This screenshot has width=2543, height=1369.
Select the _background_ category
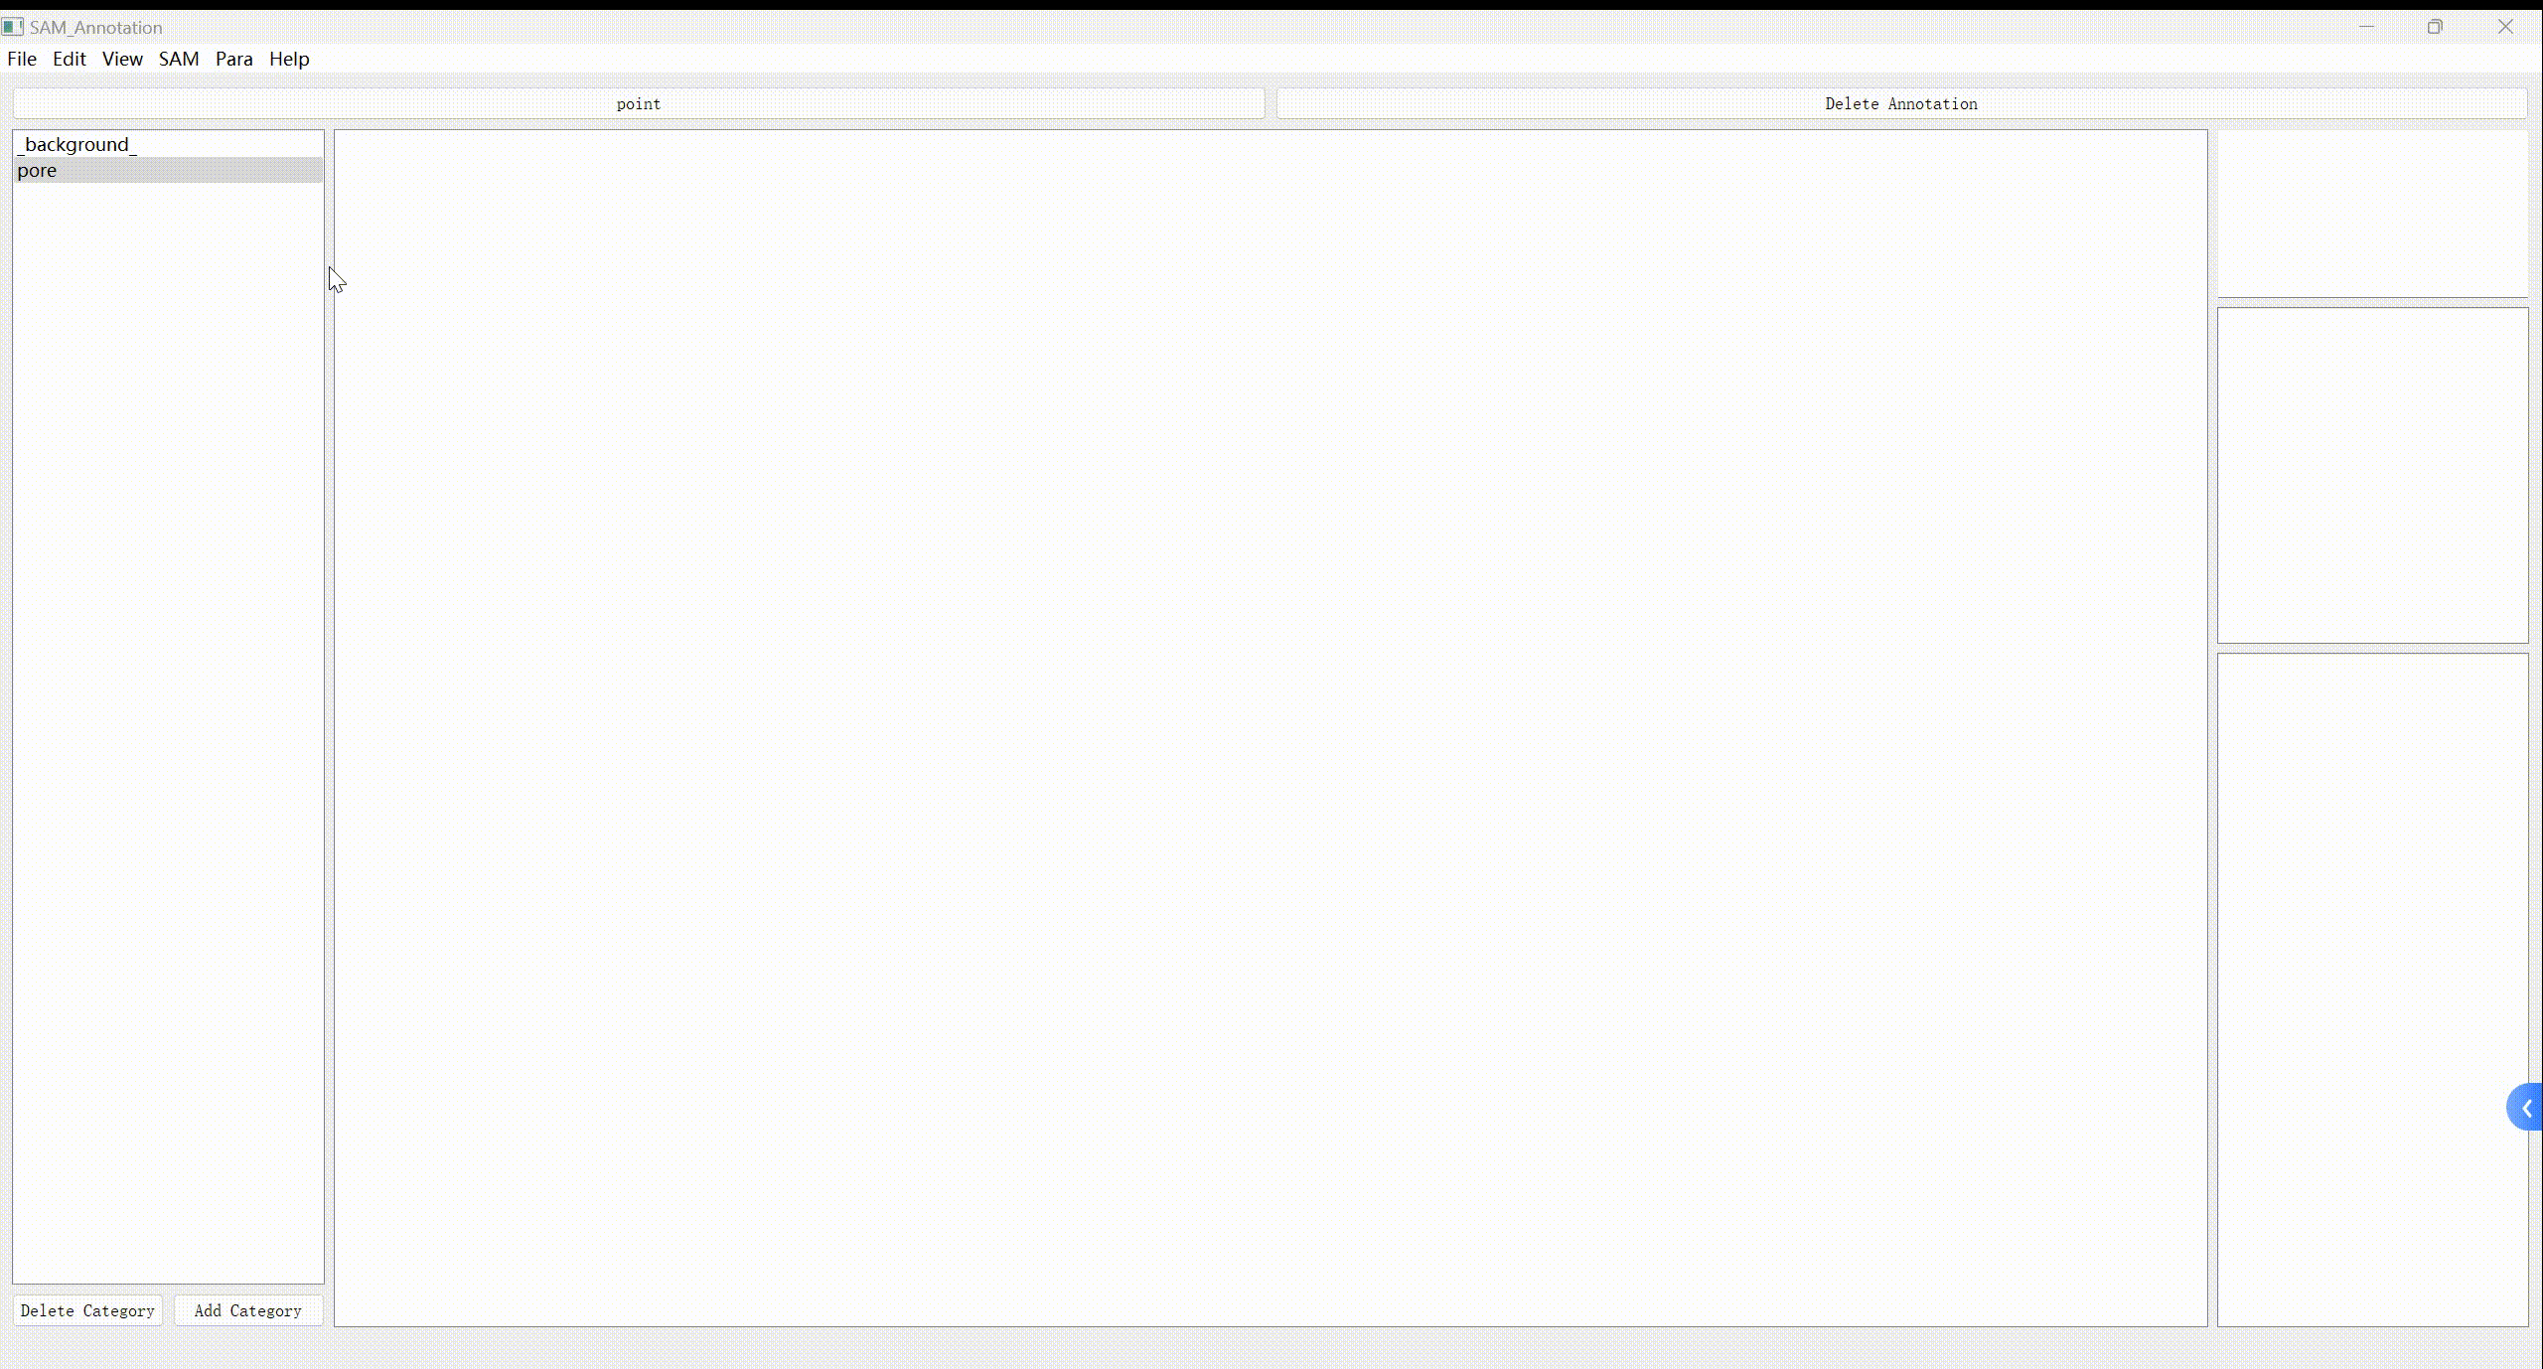(76, 144)
